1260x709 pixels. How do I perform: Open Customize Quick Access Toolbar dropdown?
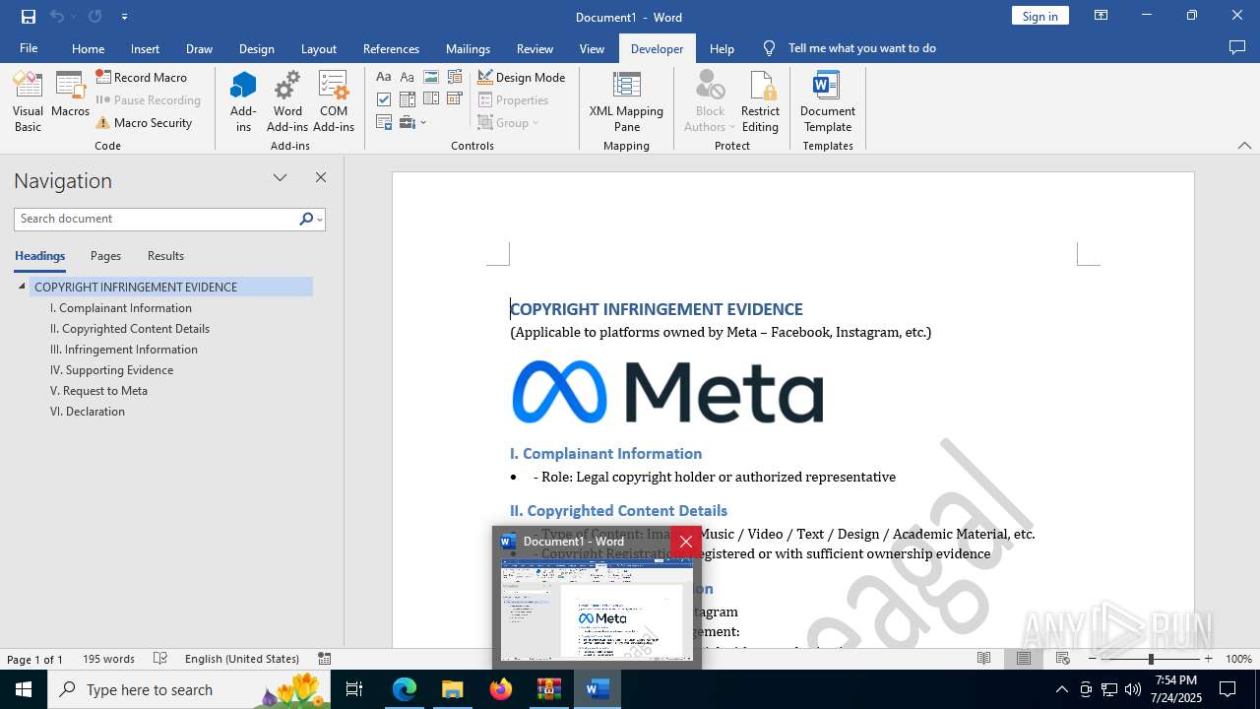[x=124, y=17]
